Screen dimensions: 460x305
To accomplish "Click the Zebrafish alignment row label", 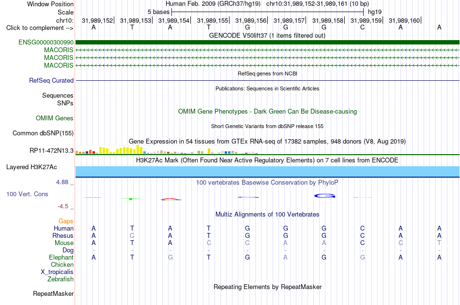I will (x=61, y=279).
